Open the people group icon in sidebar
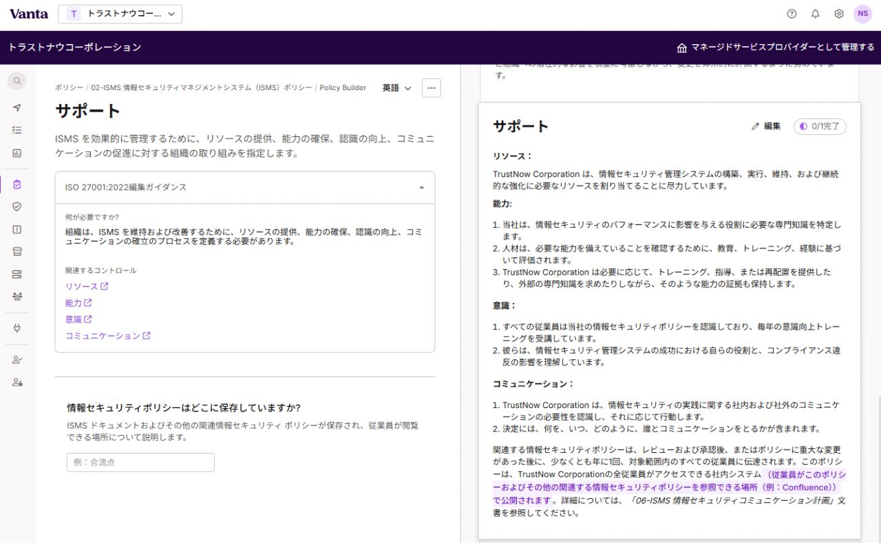The image size is (881, 543). click(17, 297)
